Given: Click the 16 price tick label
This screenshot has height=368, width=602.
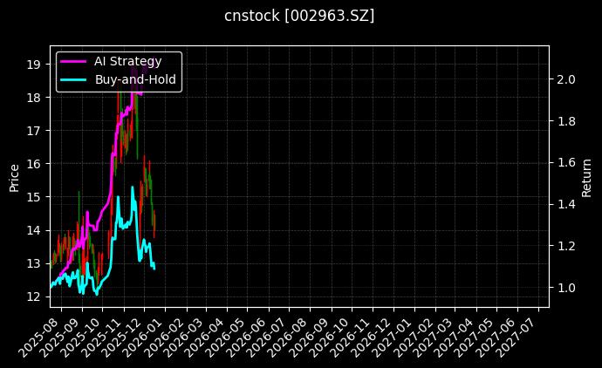Looking at the screenshot, I should tap(32, 164).
